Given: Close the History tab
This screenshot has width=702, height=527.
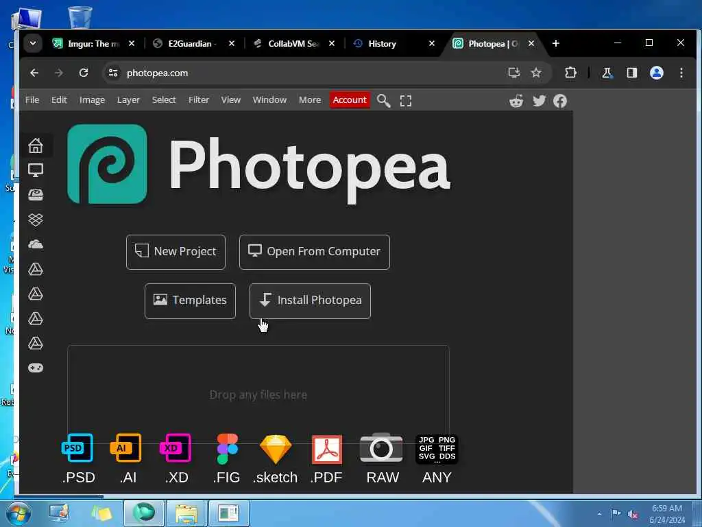Looking at the screenshot, I should tap(432, 43).
